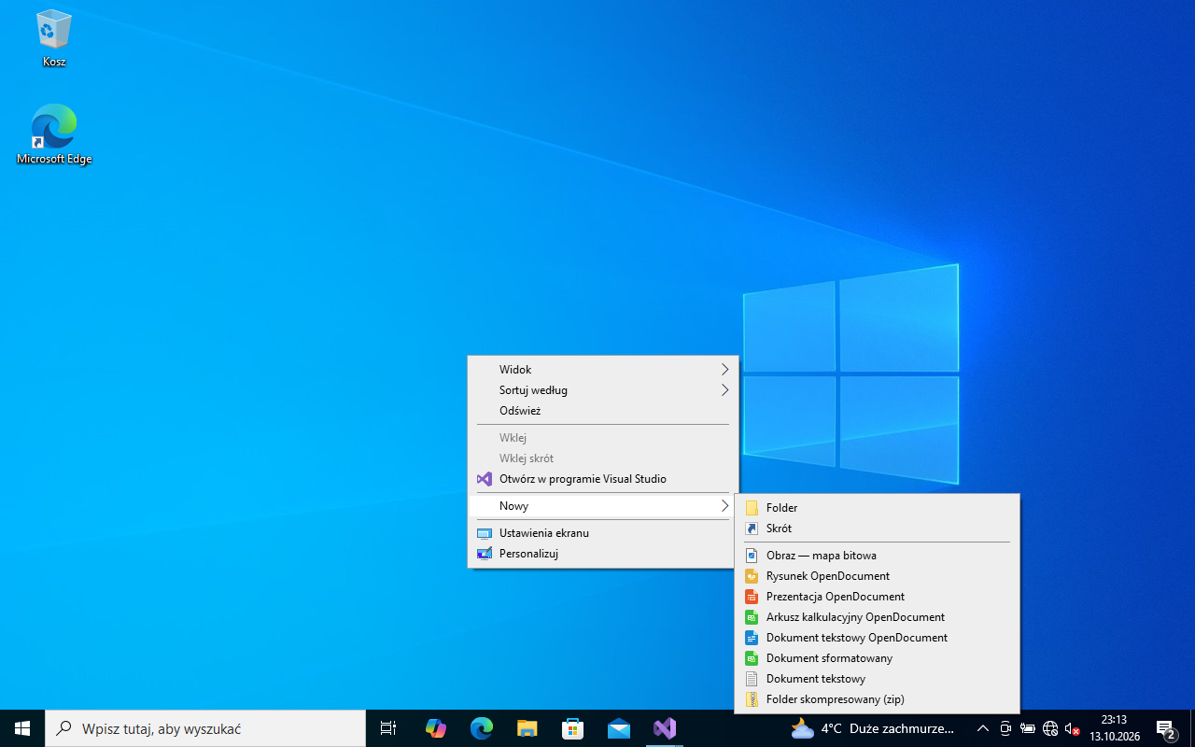
Task: Select Otwórz w programie Visual Studio
Action: tap(603, 479)
